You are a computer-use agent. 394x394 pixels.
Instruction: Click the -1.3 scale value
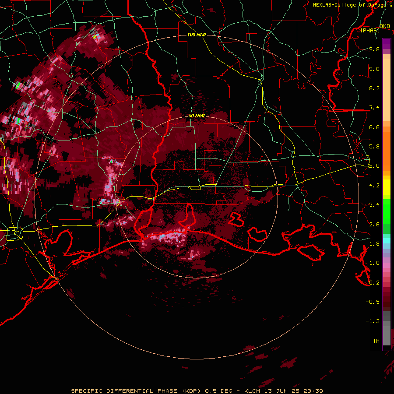click(x=373, y=321)
